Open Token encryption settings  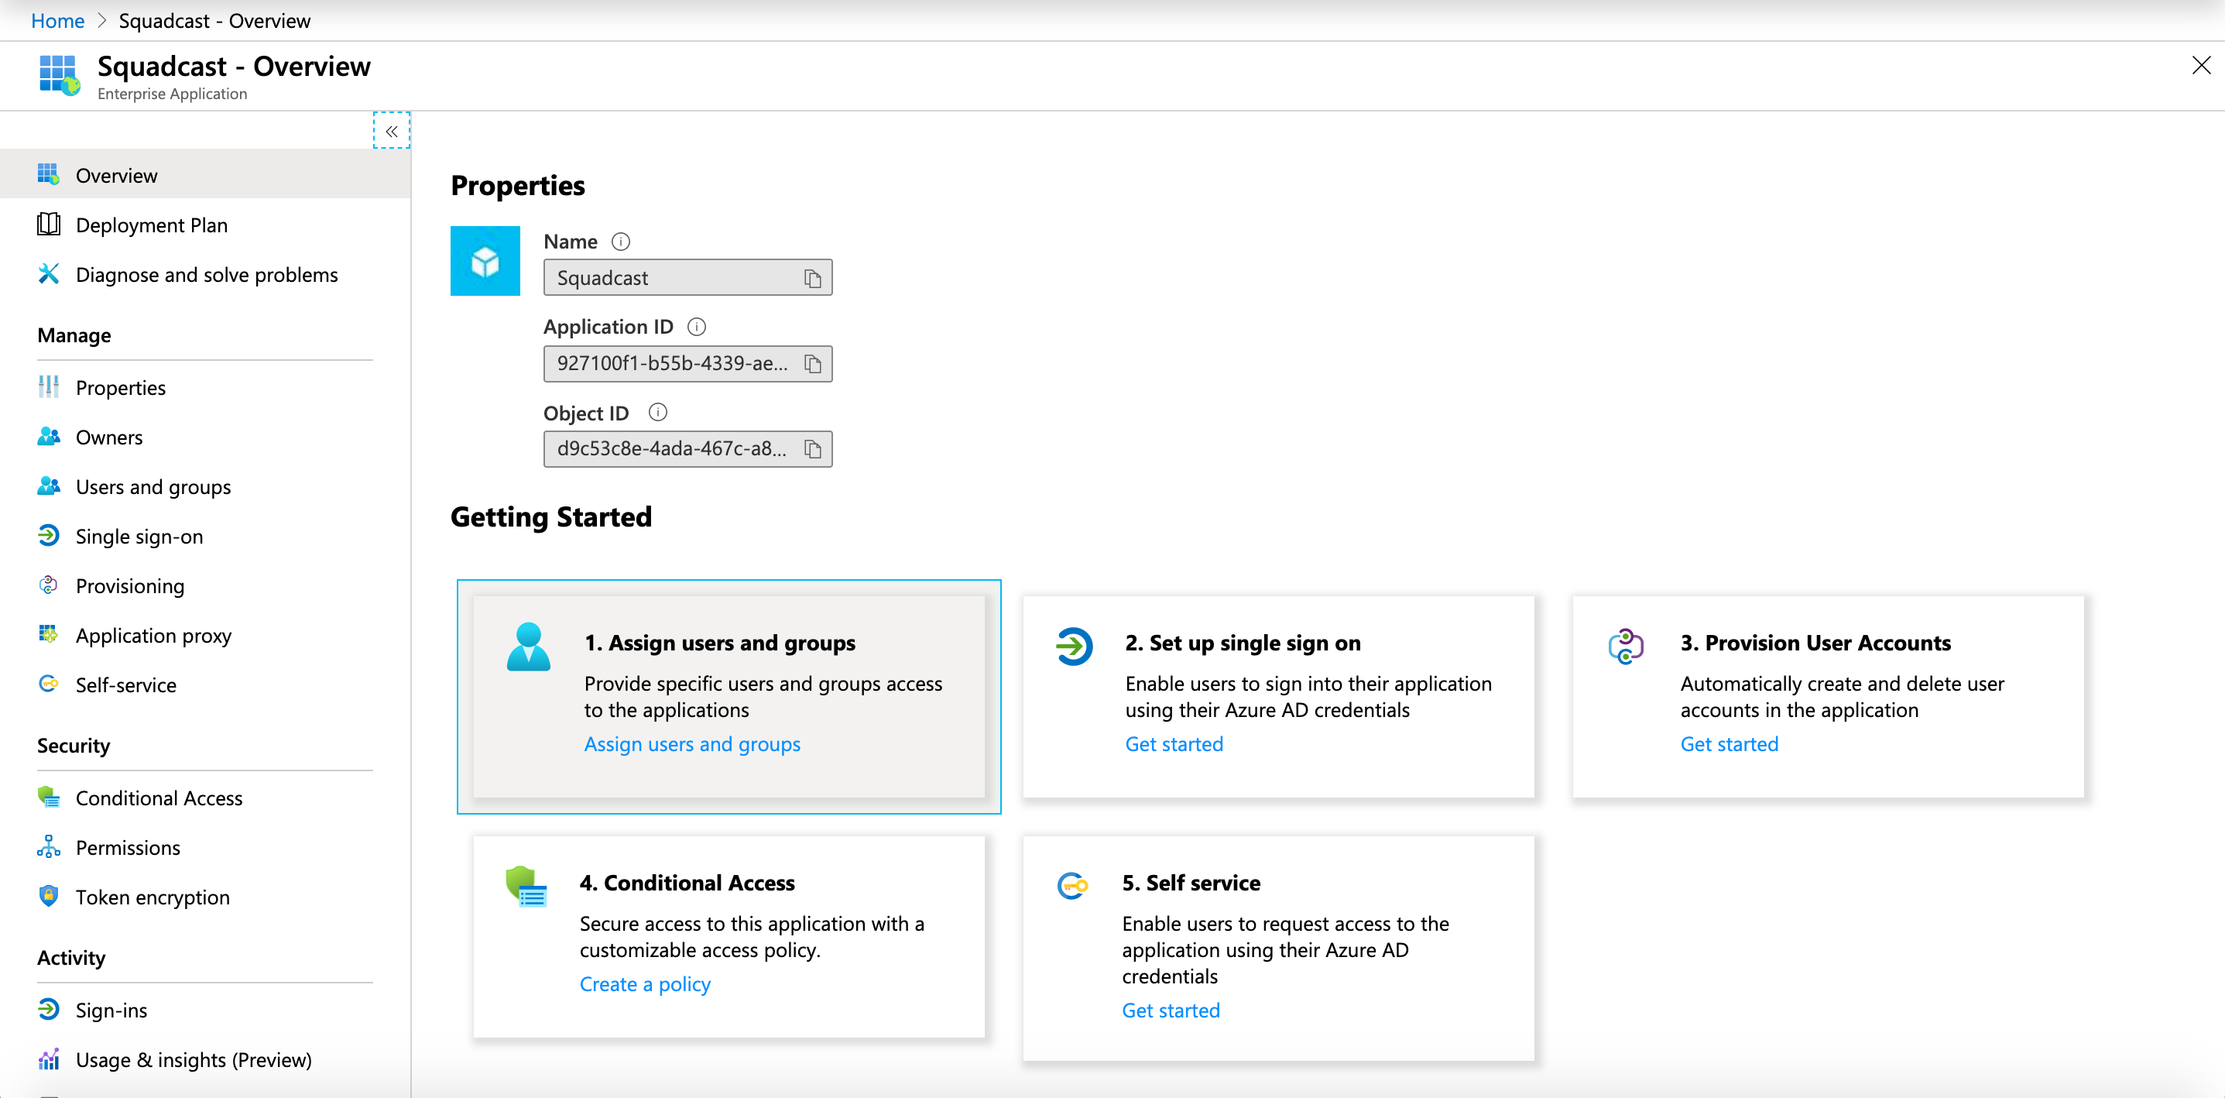pyautogui.click(x=152, y=897)
